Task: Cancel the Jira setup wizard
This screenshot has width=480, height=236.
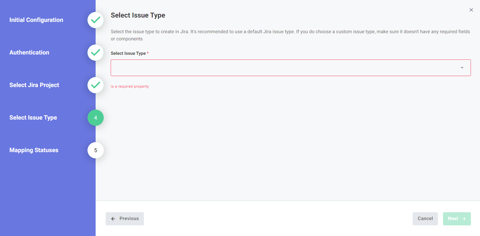Action: click(425, 218)
